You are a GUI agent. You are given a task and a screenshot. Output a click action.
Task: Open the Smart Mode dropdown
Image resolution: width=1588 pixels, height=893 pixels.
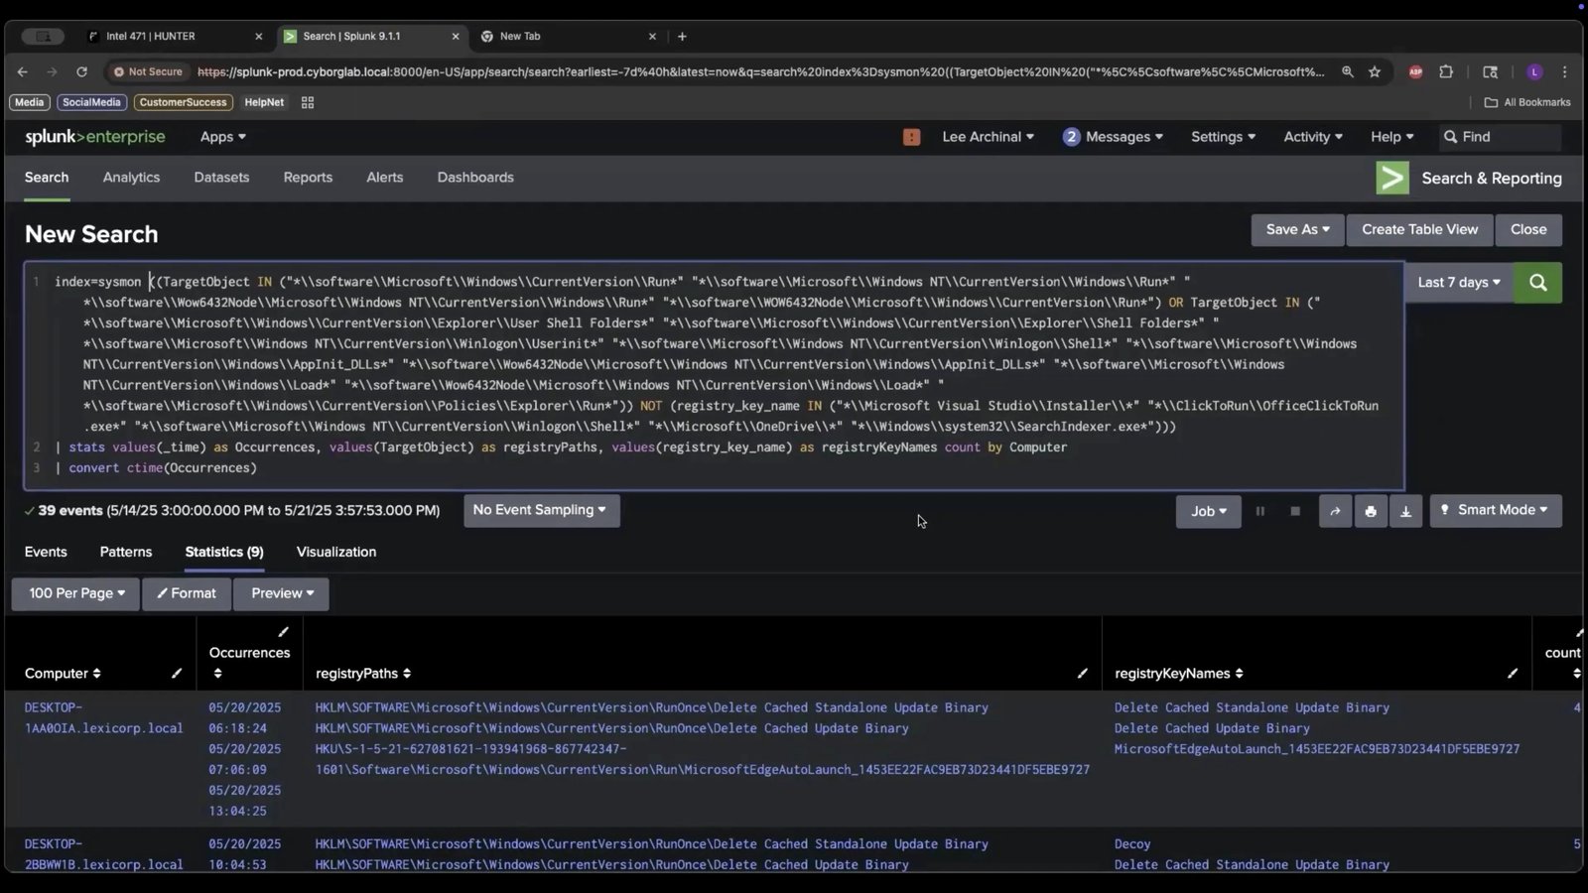1495,510
